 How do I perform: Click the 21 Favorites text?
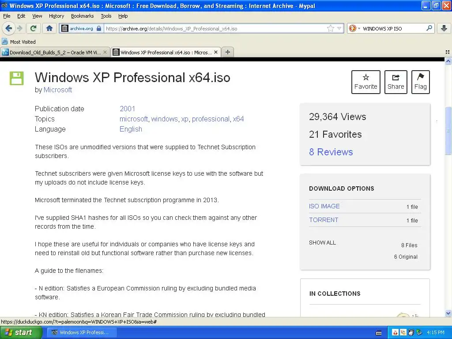(335, 134)
